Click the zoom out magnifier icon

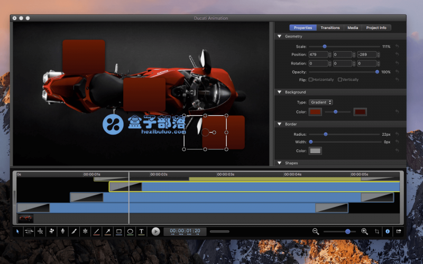point(316,231)
